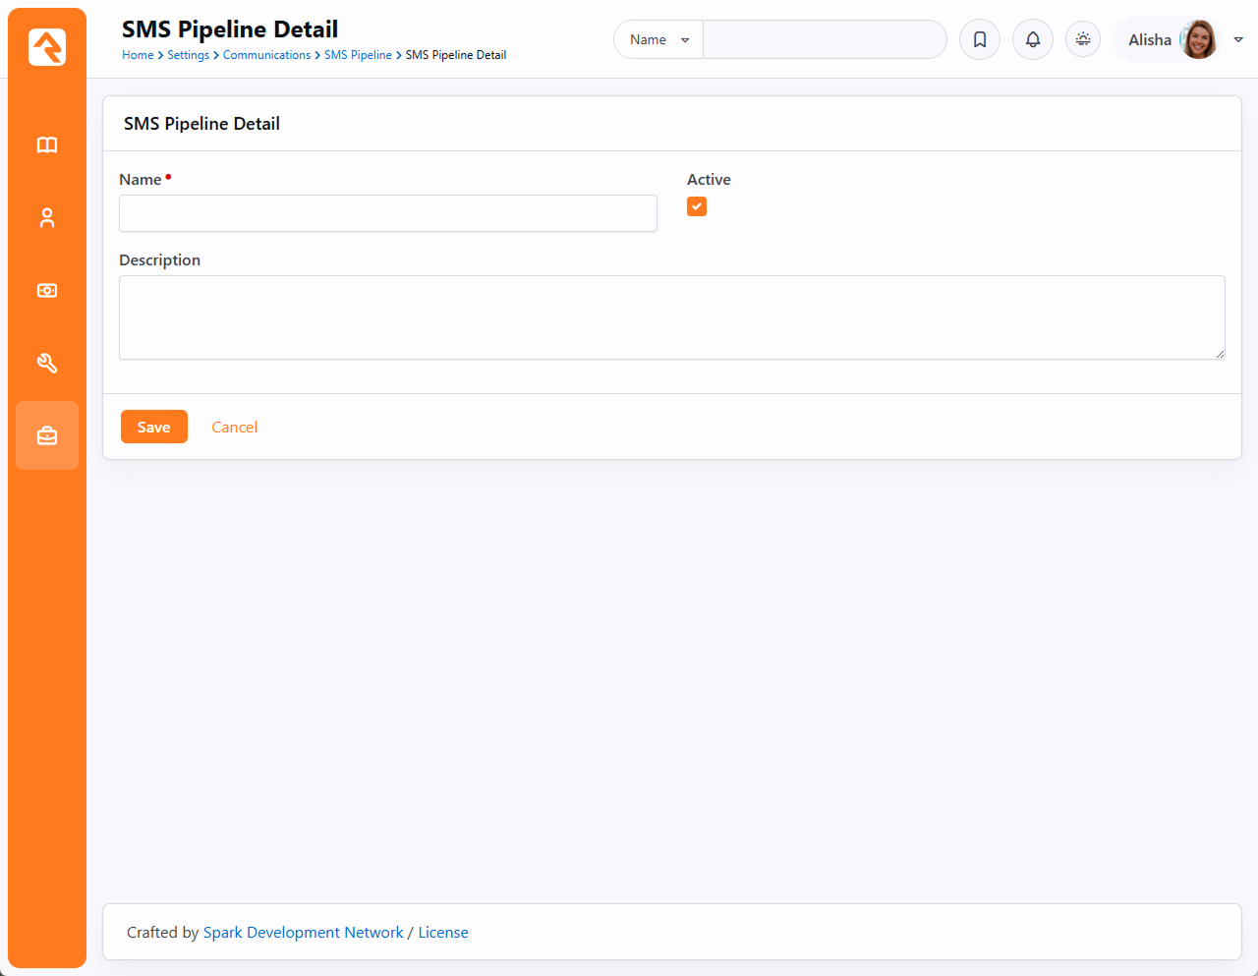The width and height of the screenshot is (1258, 976).
Task: Expand the Name search type dropdown
Action: click(x=658, y=39)
